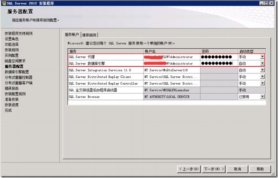
Task: Open startup type dropdown for SQL Server 代理
Action: [x=262, y=57]
